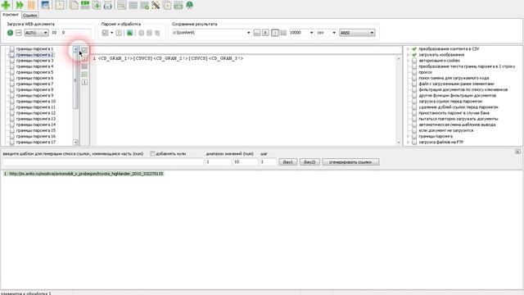Check the прокси option checkbox
The height and width of the screenshot is (295, 524).
[x=414, y=72]
